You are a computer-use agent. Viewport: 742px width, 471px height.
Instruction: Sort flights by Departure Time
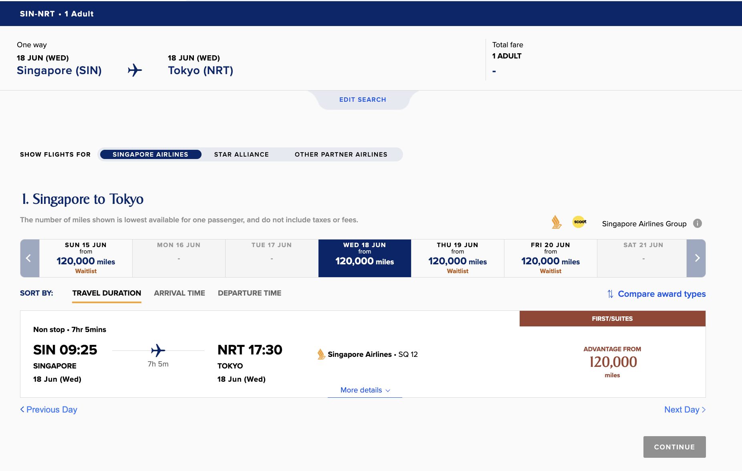[x=249, y=293]
